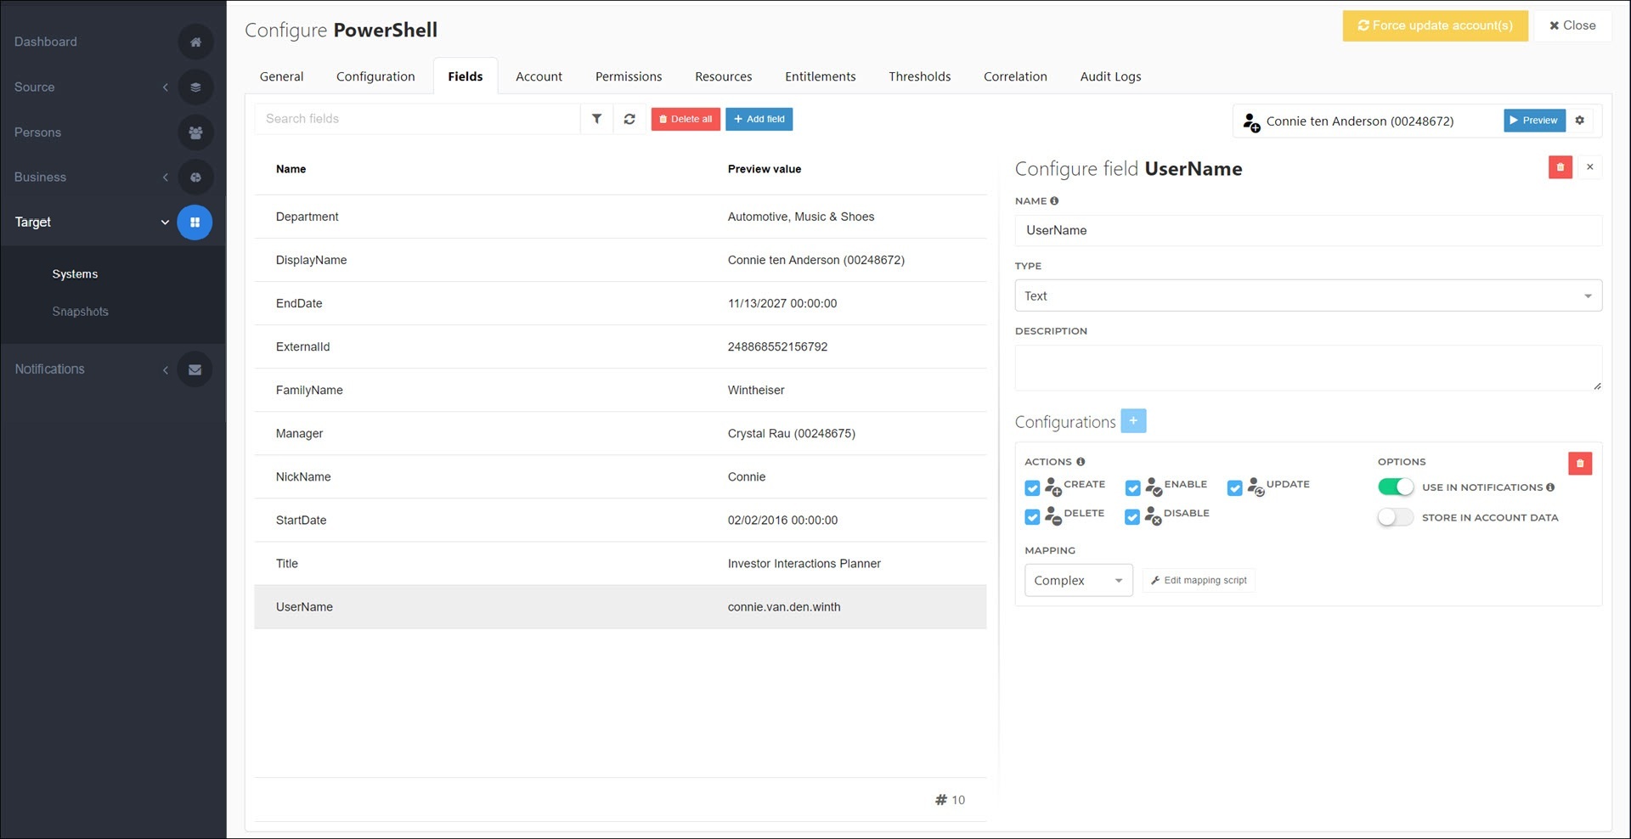Select the NickName field row
This screenshot has width=1631, height=839.
(x=620, y=476)
